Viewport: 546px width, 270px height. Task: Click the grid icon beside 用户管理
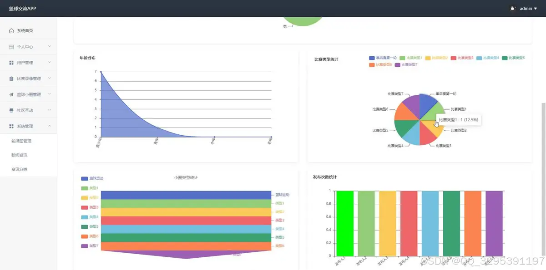pyautogui.click(x=11, y=63)
